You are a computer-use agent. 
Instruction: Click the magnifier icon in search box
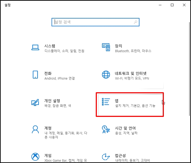click(136, 22)
